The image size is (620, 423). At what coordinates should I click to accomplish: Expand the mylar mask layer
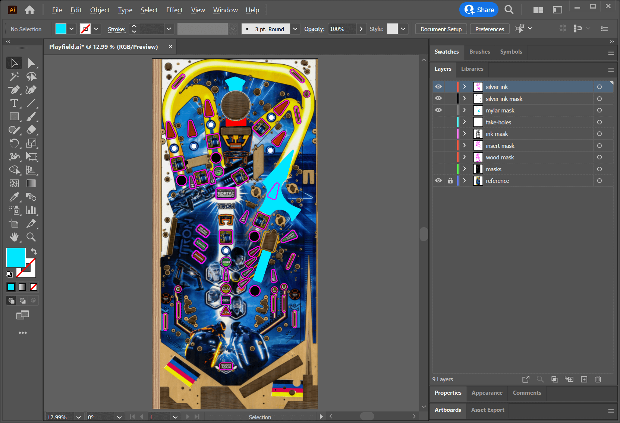pos(465,110)
